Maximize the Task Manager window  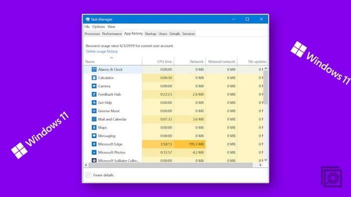[x=247, y=19]
